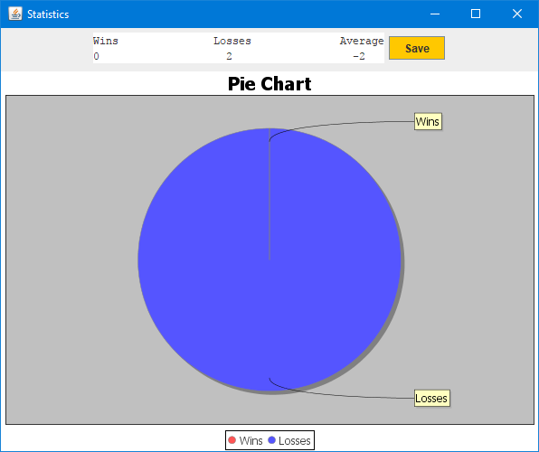Click the blue Losses legend marker
Screen dimensions: 539x452
272,440
